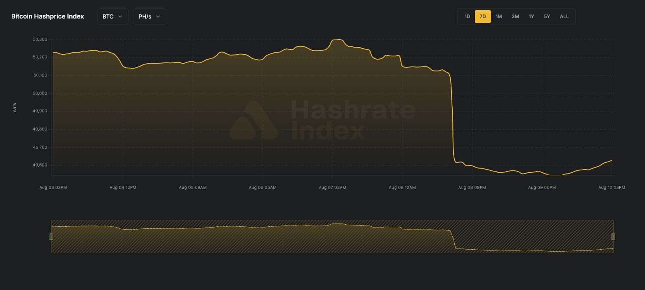
Task: Click the Aug 09 06PM axis label
Action: 542,188
